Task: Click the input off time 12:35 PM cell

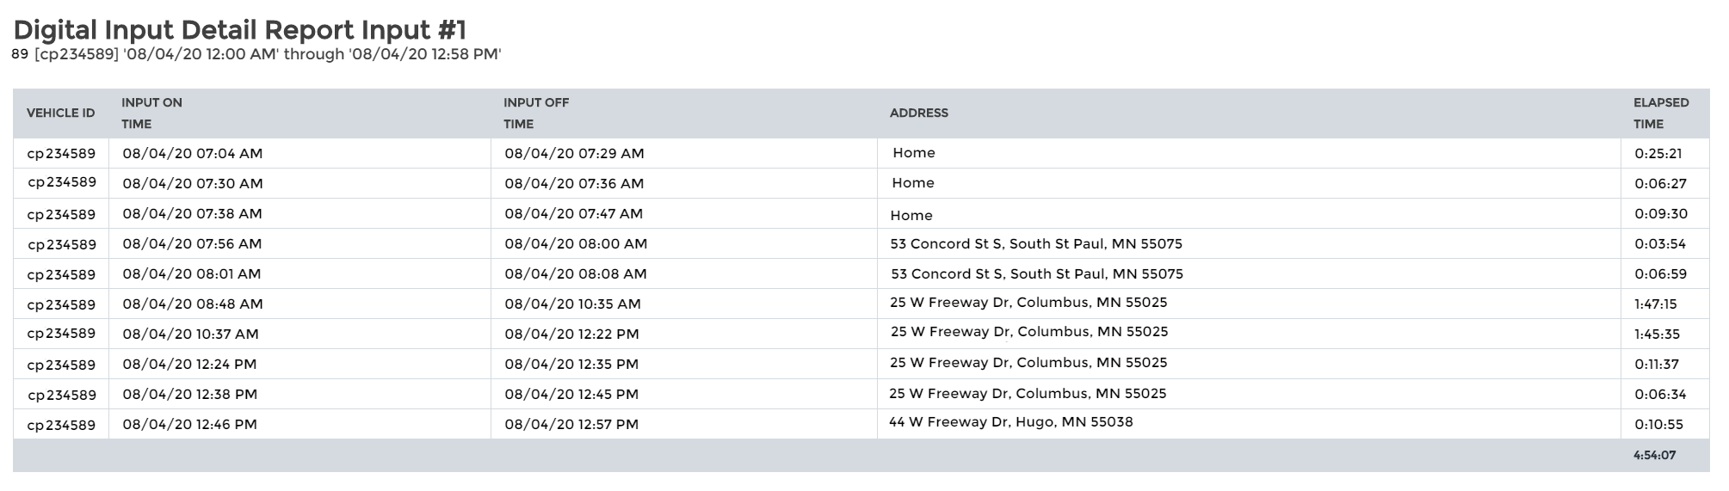Action: [x=571, y=365]
